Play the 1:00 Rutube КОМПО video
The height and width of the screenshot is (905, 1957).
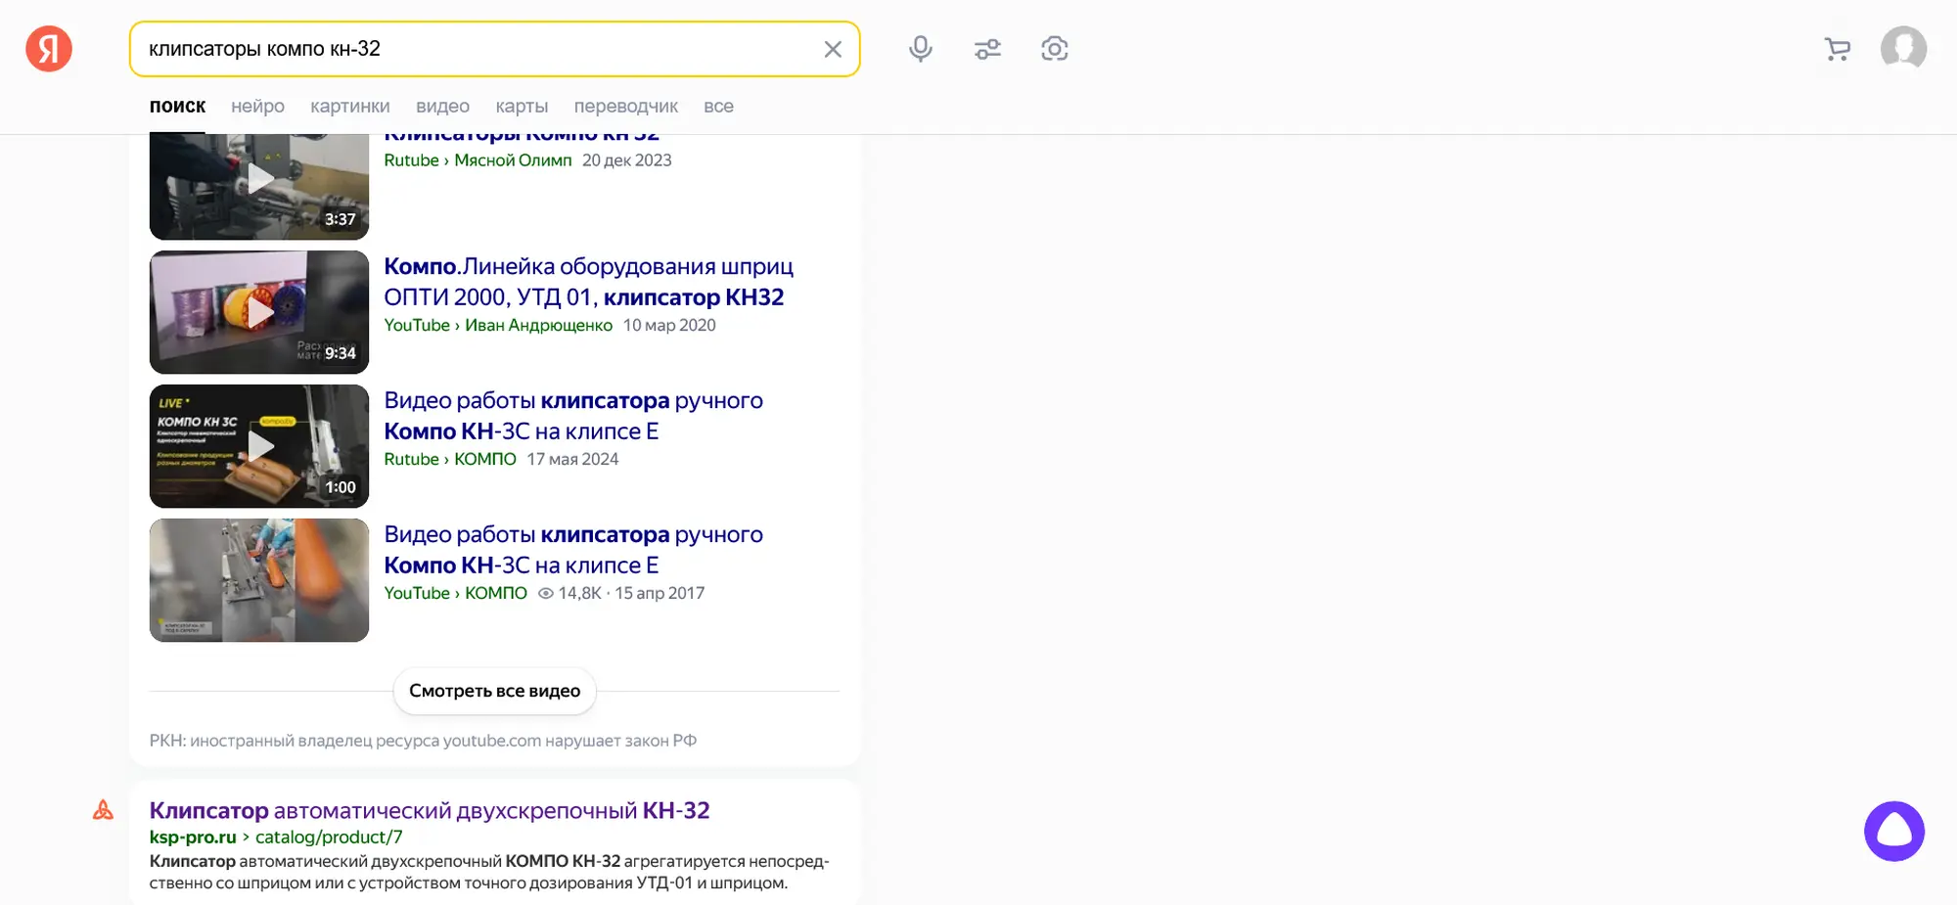(259, 446)
